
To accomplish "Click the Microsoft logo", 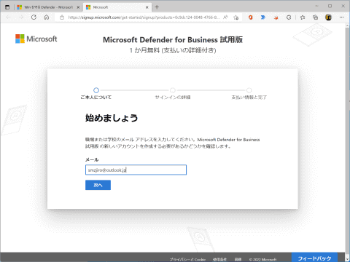I will (36, 39).
